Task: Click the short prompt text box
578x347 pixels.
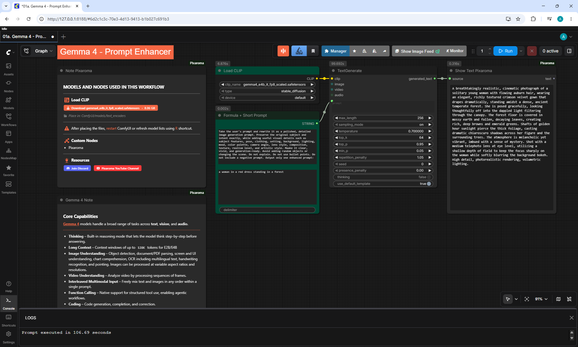Action: tap(267, 187)
